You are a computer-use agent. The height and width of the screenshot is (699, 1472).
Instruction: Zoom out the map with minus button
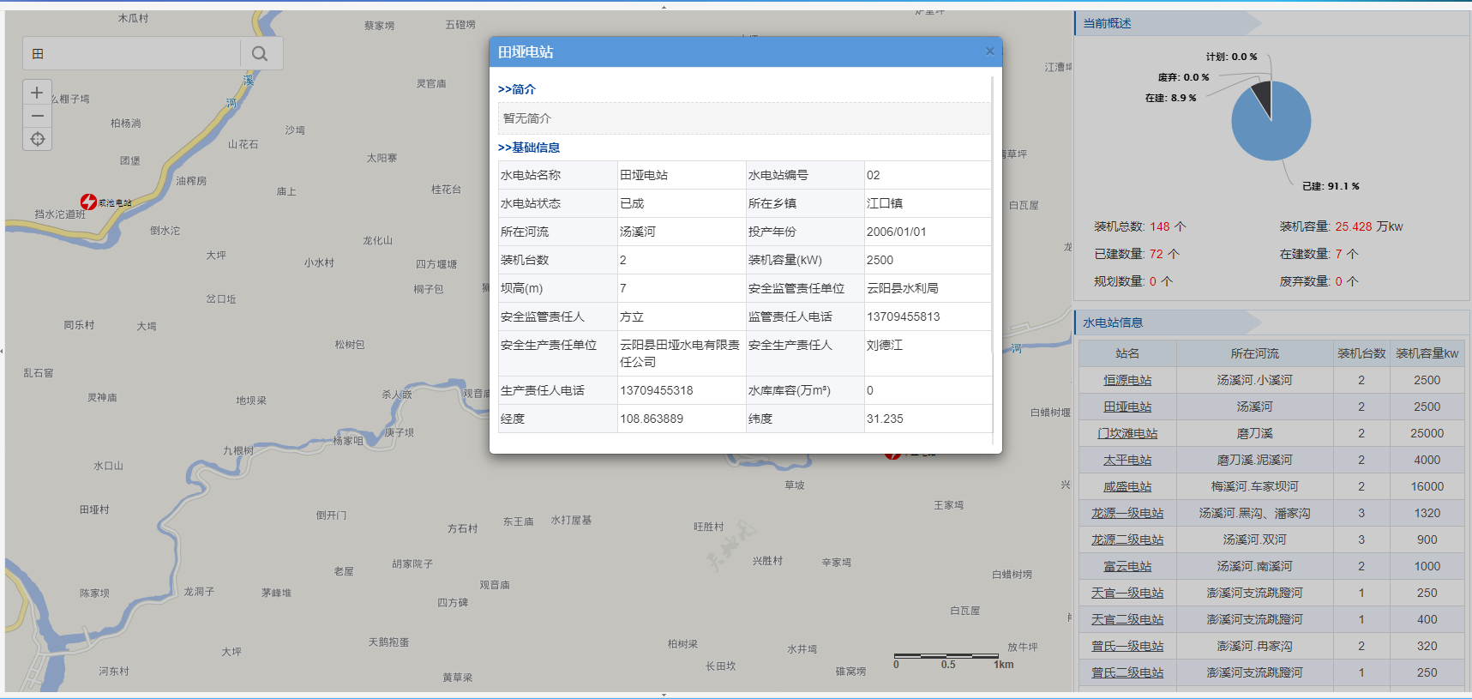37,116
